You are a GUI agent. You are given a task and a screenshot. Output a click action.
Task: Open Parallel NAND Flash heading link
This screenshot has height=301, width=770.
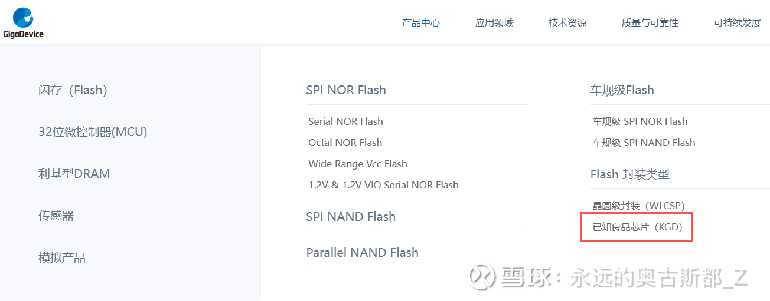(x=362, y=253)
